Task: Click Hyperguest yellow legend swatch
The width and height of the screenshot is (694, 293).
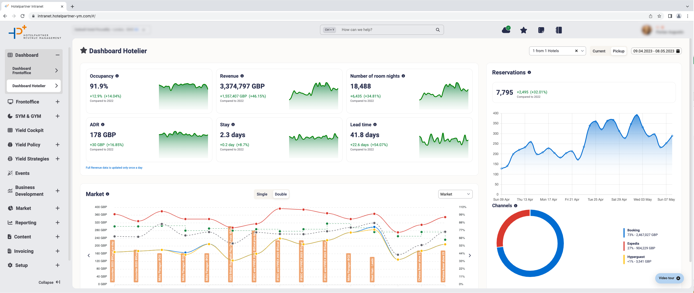Action: 624,259
